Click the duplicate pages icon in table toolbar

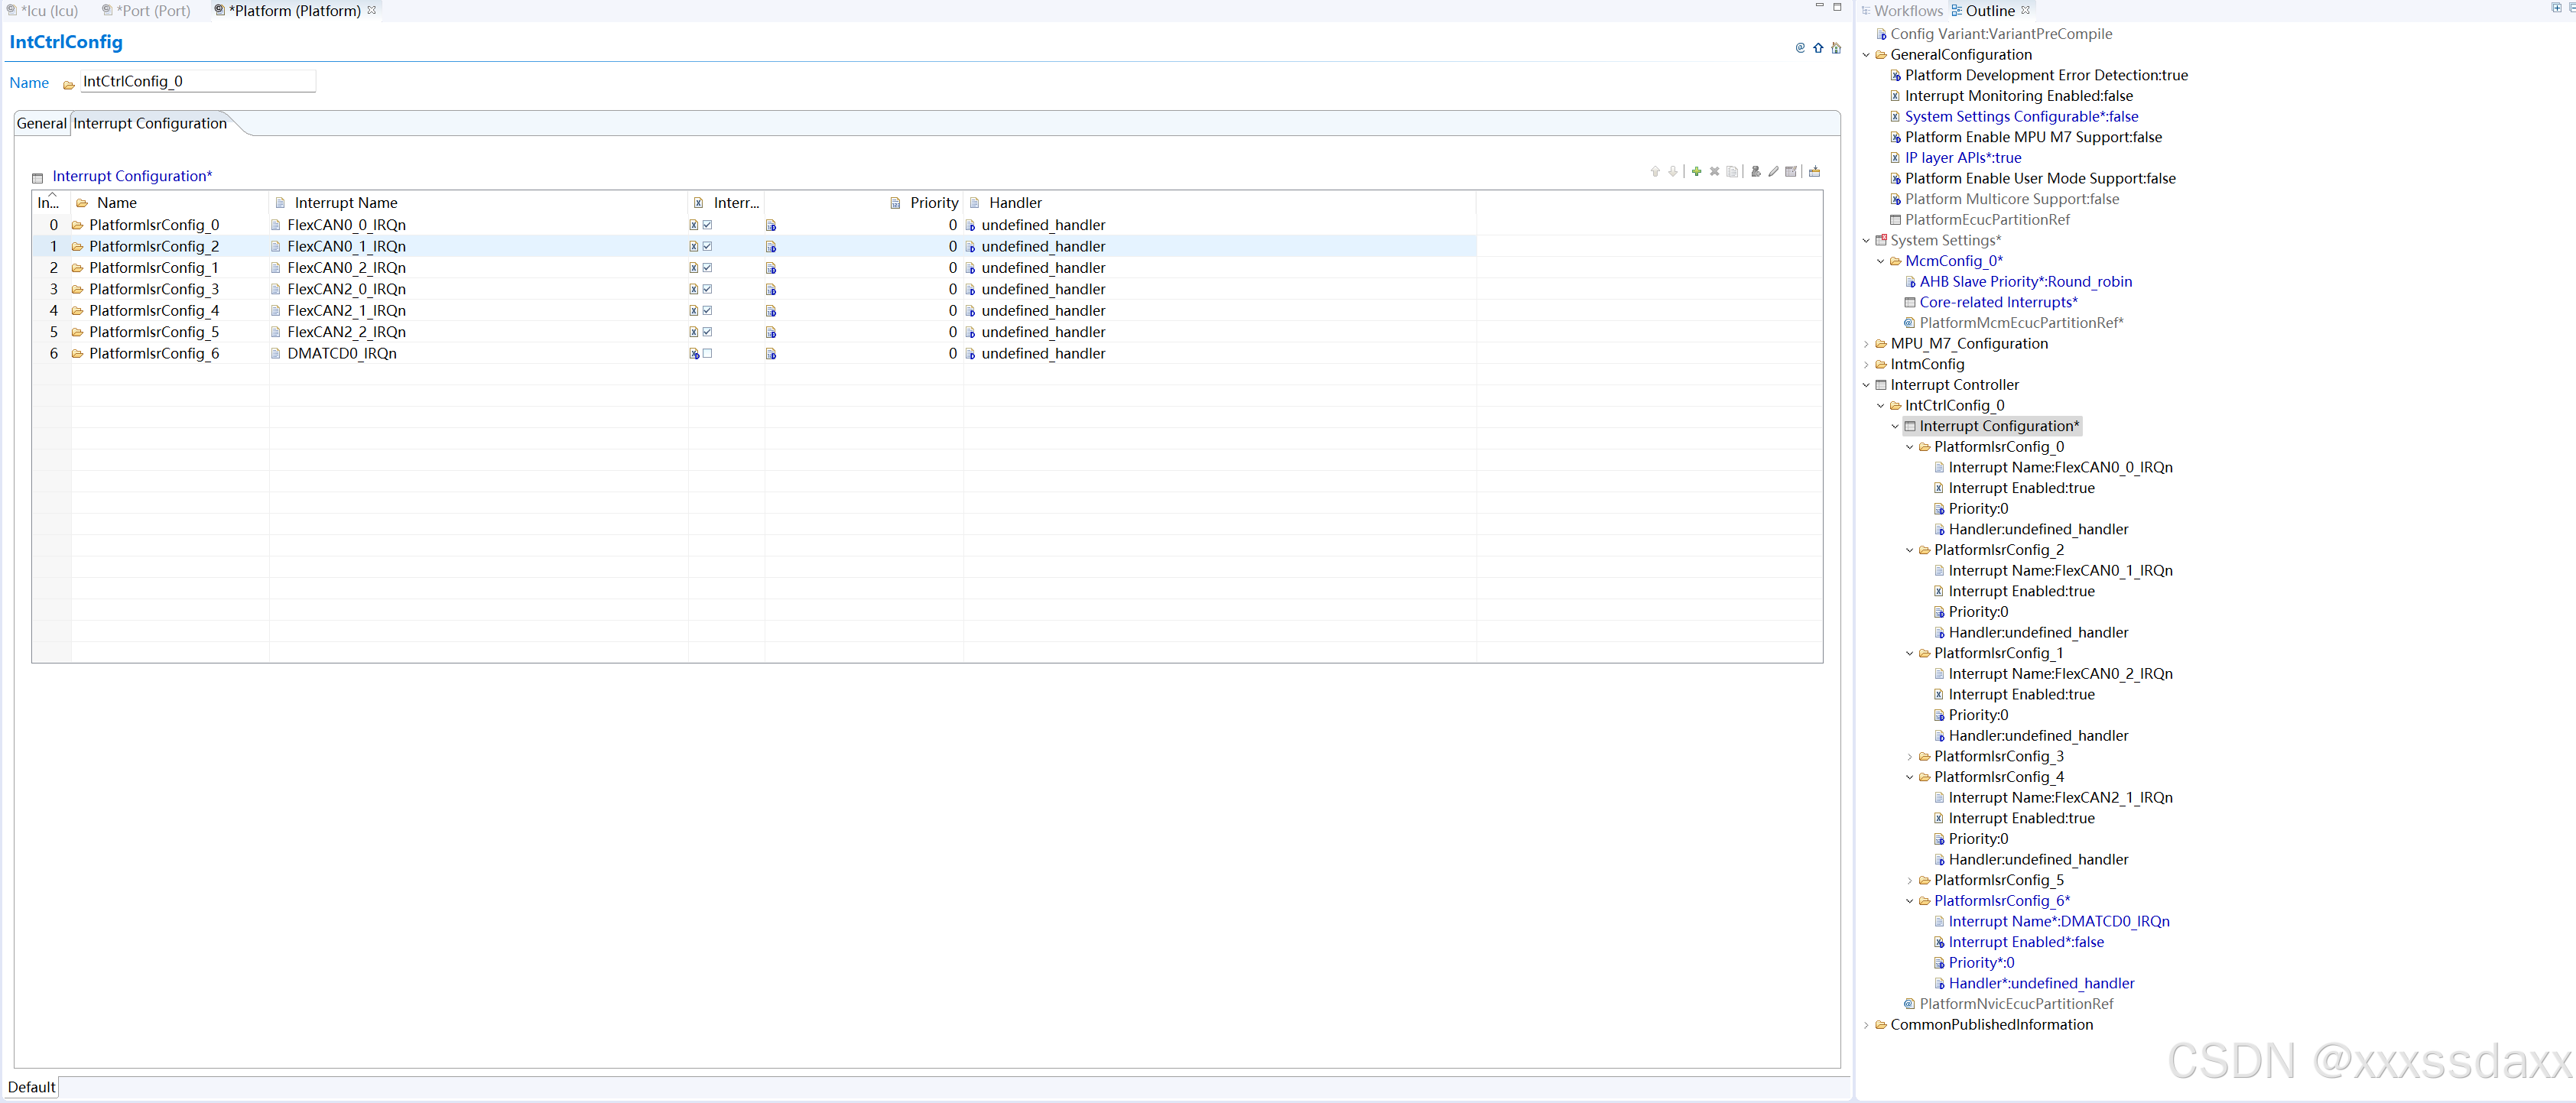(1733, 172)
